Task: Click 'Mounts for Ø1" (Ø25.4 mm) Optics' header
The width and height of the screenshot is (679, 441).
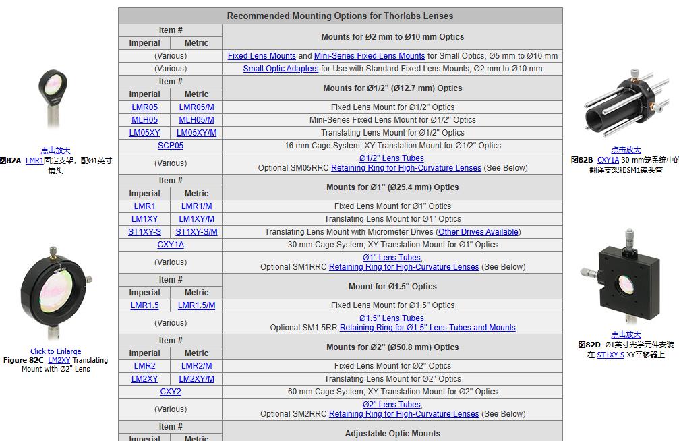Action: coord(392,187)
